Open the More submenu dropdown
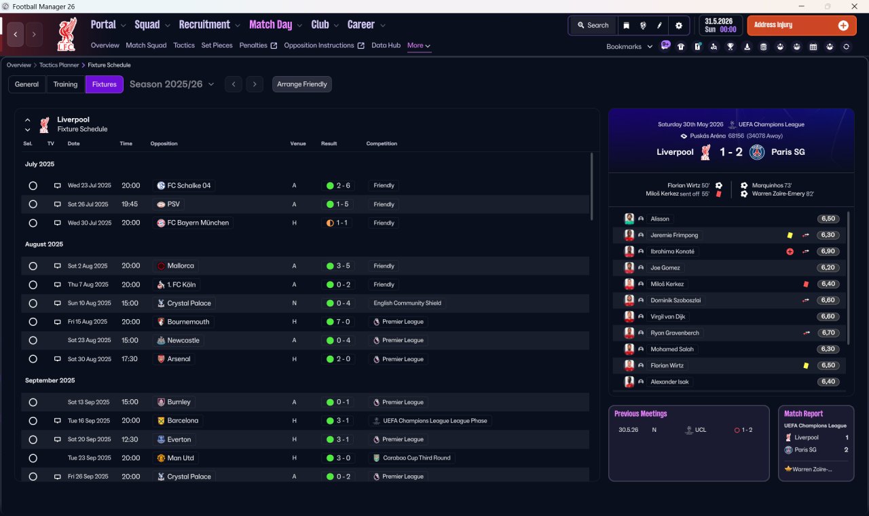The image size is (869, 516). pyautogui.click(x=419, y=45)
